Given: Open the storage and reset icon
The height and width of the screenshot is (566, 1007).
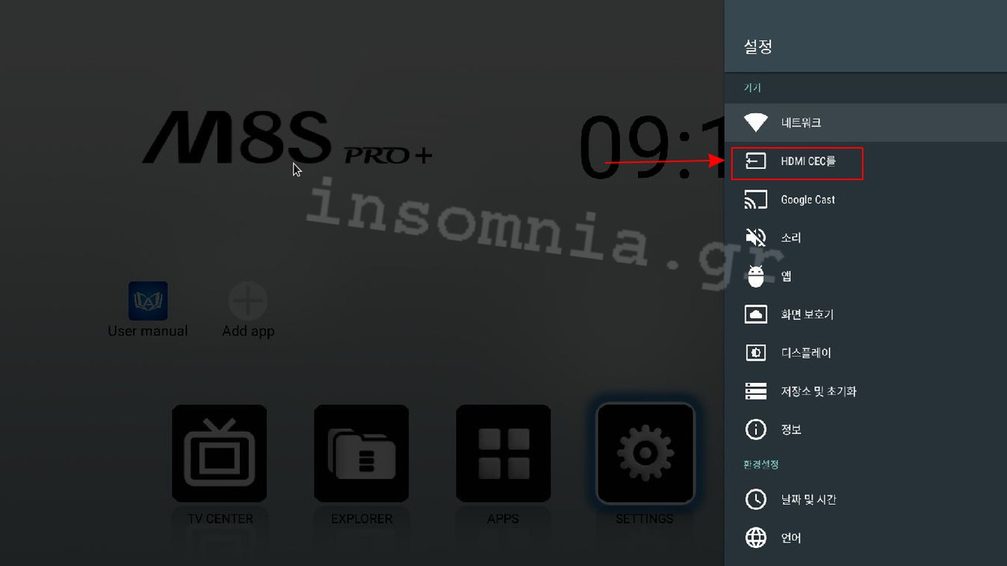Looking at the screenshot, I should pyautogui.click(x=755, y=391).
